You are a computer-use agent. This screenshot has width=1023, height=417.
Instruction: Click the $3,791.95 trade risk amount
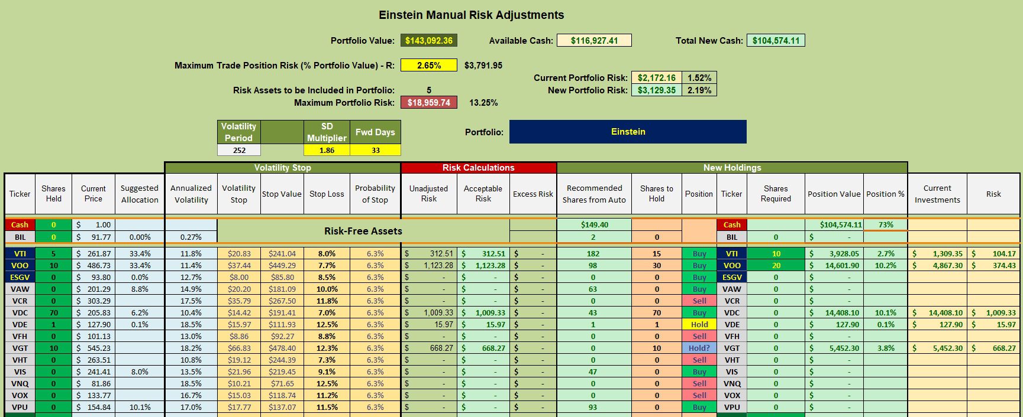click(483, 66)
